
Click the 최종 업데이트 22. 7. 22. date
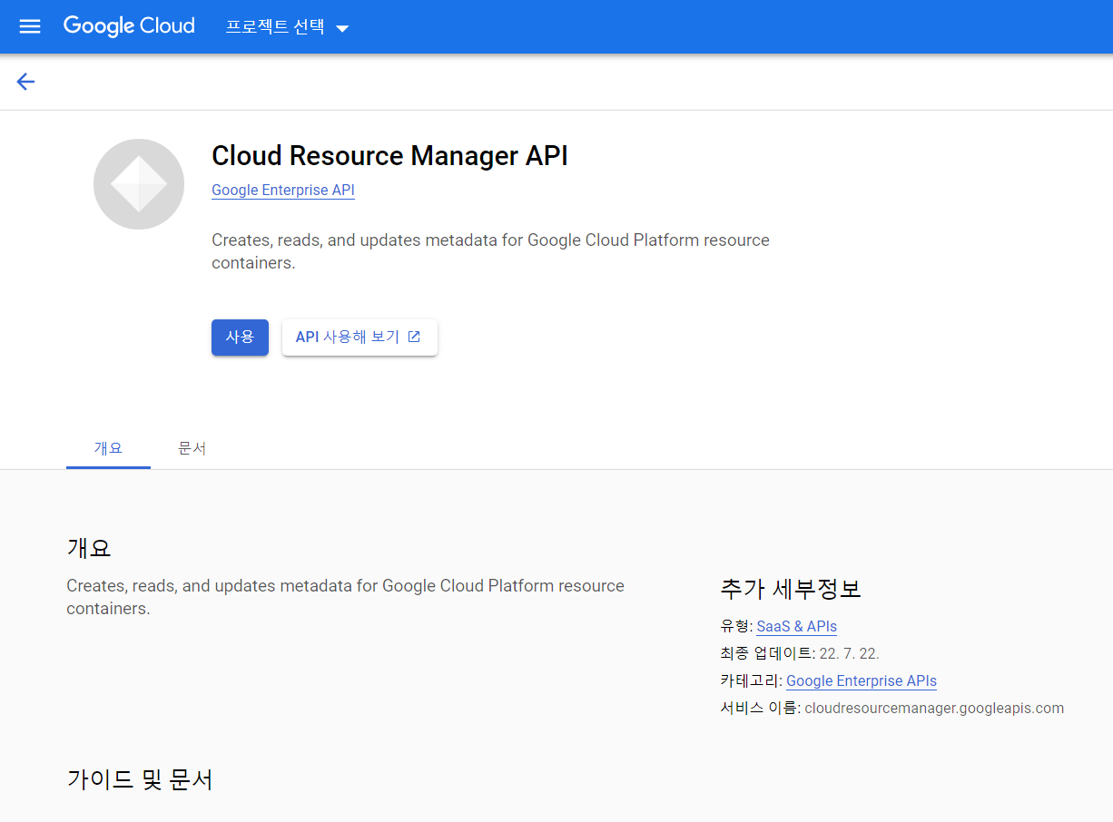(849, 654)
